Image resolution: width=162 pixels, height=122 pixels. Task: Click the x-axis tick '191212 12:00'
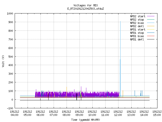point(118,113)
